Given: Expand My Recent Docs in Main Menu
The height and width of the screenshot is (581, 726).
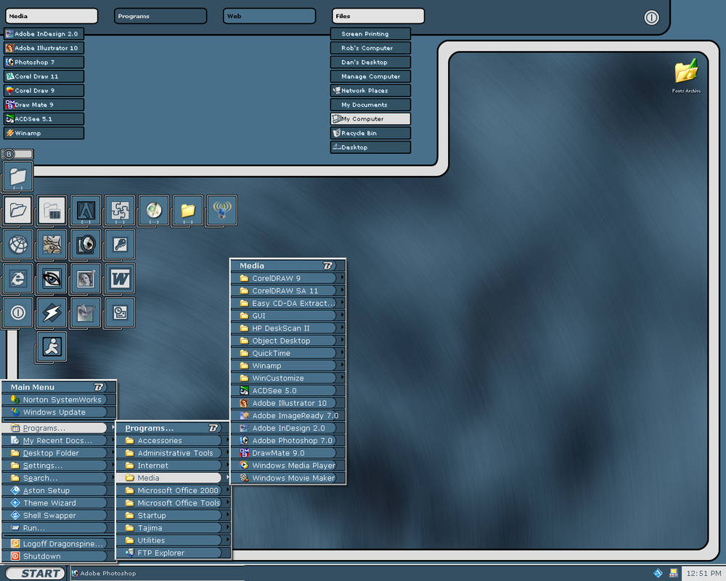Looking at the screenshot, I should (x=59, y=441).
